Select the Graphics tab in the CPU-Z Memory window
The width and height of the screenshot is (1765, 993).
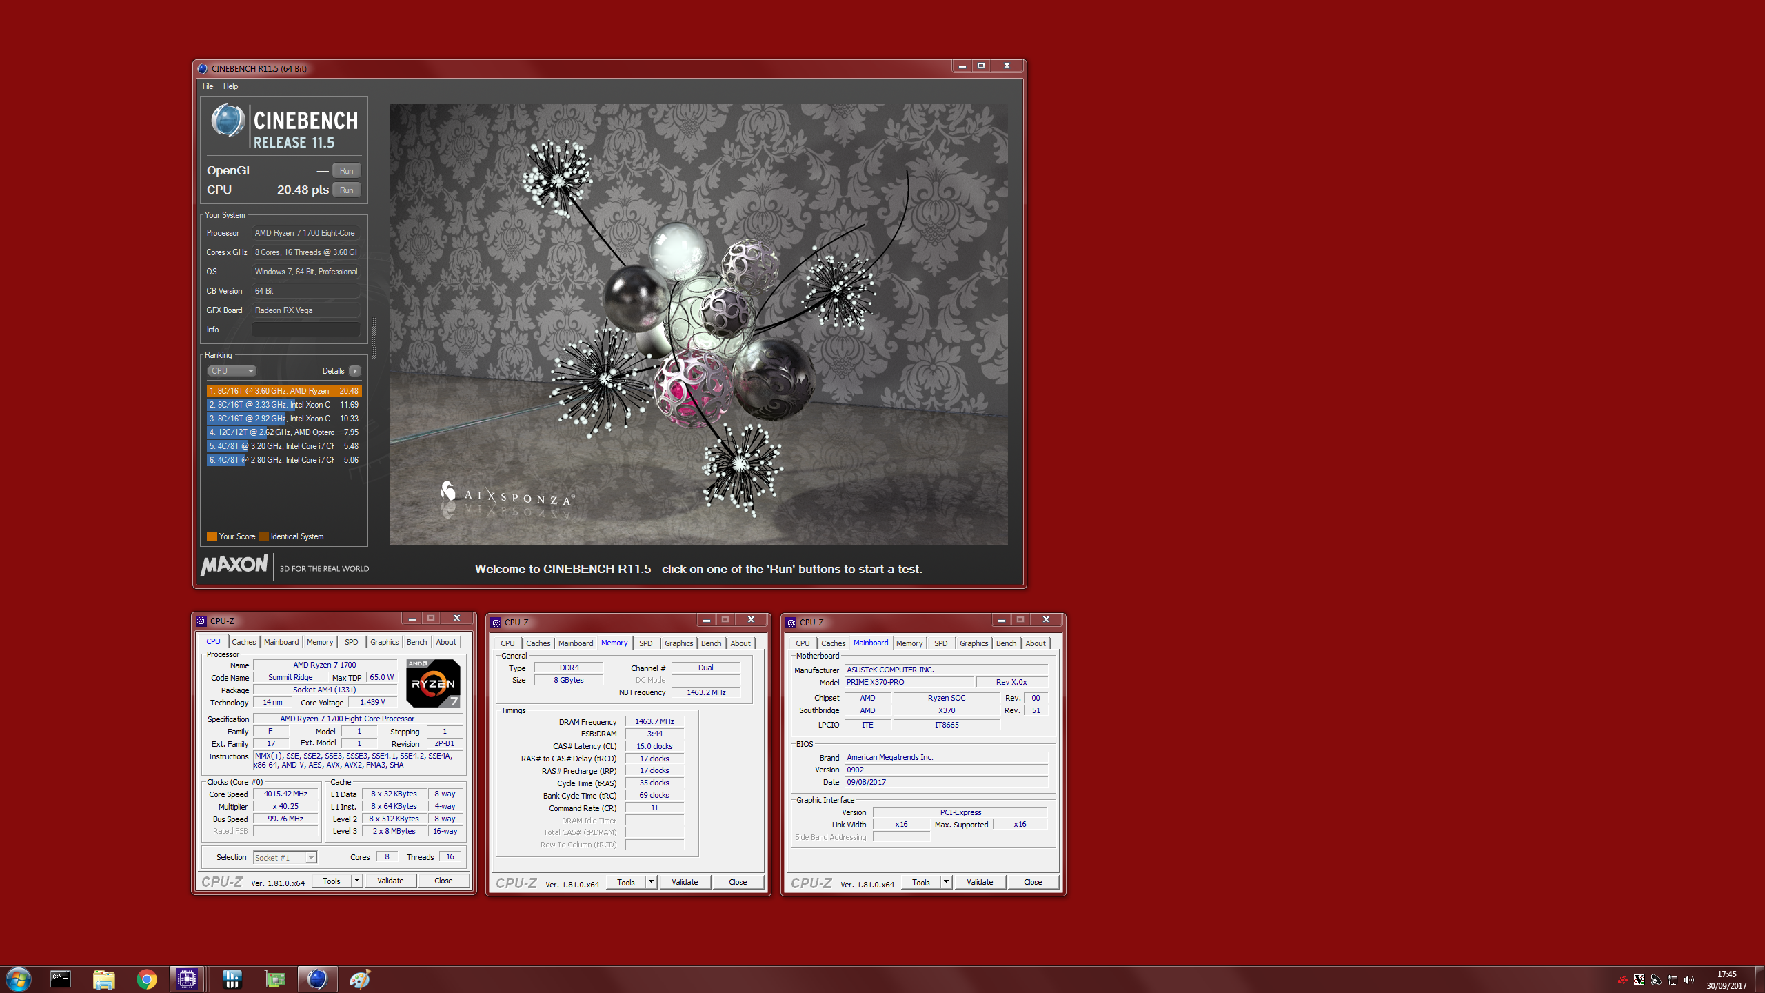(678, 643)
